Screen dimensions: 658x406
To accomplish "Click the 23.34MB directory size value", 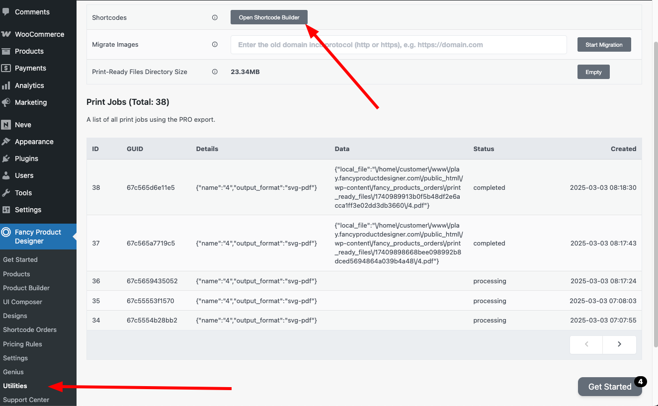I will click(245, 72).
